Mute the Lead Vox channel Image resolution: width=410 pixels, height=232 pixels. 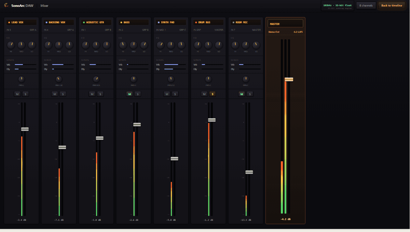(17, 94)
